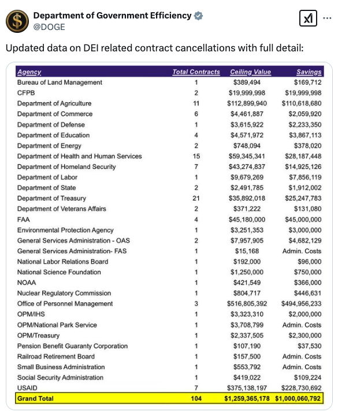Click the Ceiling Value column header

click(x=250, y=72)
